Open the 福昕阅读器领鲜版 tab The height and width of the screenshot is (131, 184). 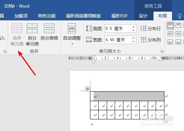tap(83, 16)
